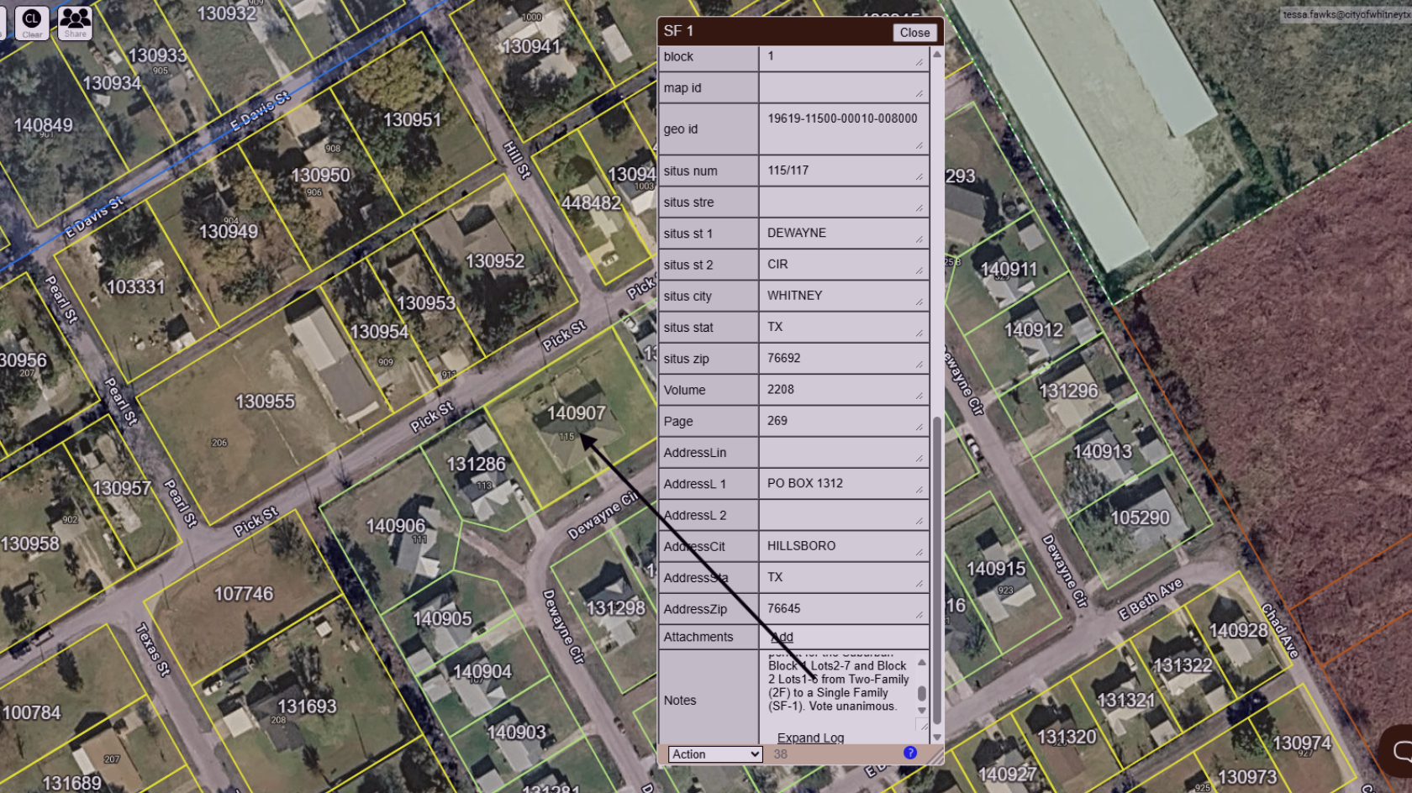Select parcel 140906 on the map

[x=396, y=526]
